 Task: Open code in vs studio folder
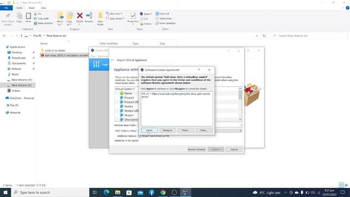point(55,50)
